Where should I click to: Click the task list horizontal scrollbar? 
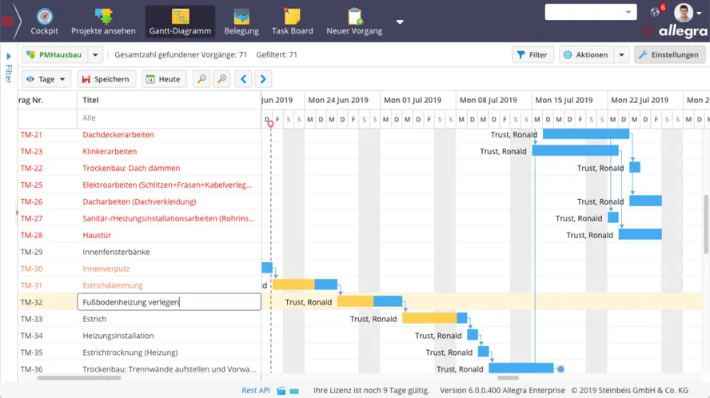tap(79, 378)
